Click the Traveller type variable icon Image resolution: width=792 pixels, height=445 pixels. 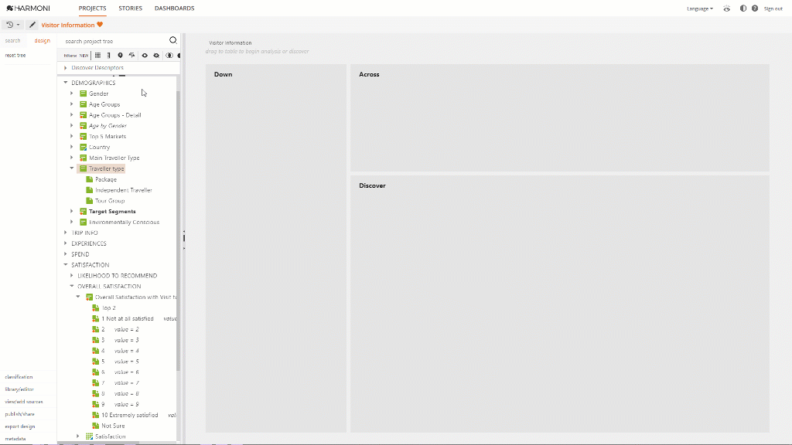[84, 168]
